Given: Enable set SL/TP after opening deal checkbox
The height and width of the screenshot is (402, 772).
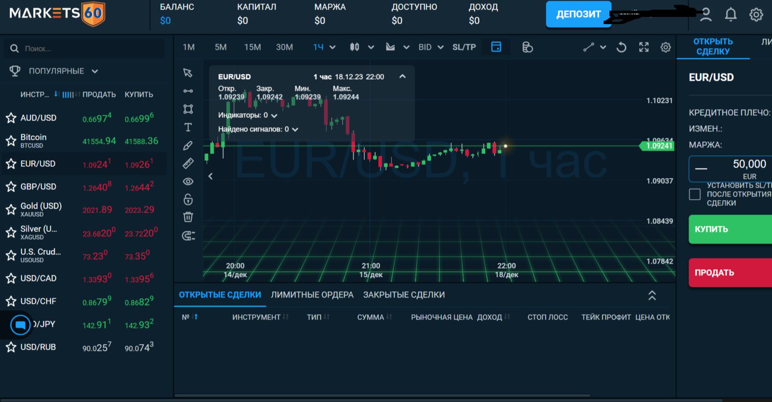Looking at the screenshot, I should point(695,194).
